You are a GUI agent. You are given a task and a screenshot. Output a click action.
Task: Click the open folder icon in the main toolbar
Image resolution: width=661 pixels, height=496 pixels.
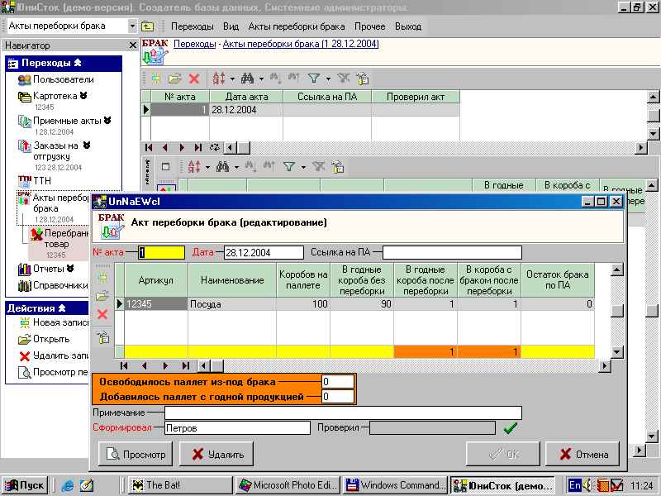[174, 79]
